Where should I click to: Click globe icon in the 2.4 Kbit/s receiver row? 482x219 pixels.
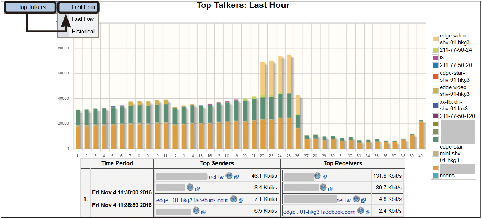pos(361,210)
